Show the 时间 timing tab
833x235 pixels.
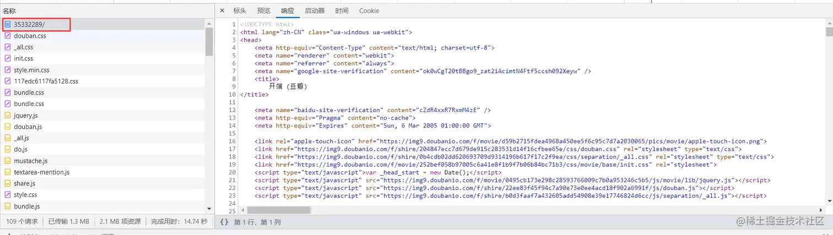pos(342,11)
